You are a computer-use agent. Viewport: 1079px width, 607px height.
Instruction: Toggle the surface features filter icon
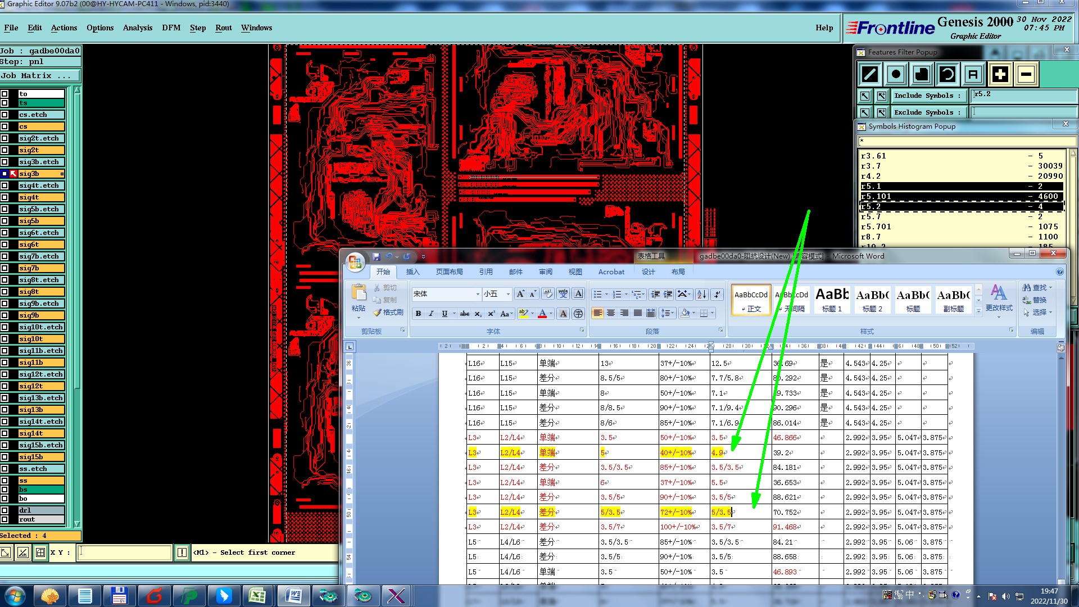pyautogui.click(x=922, y=74)
